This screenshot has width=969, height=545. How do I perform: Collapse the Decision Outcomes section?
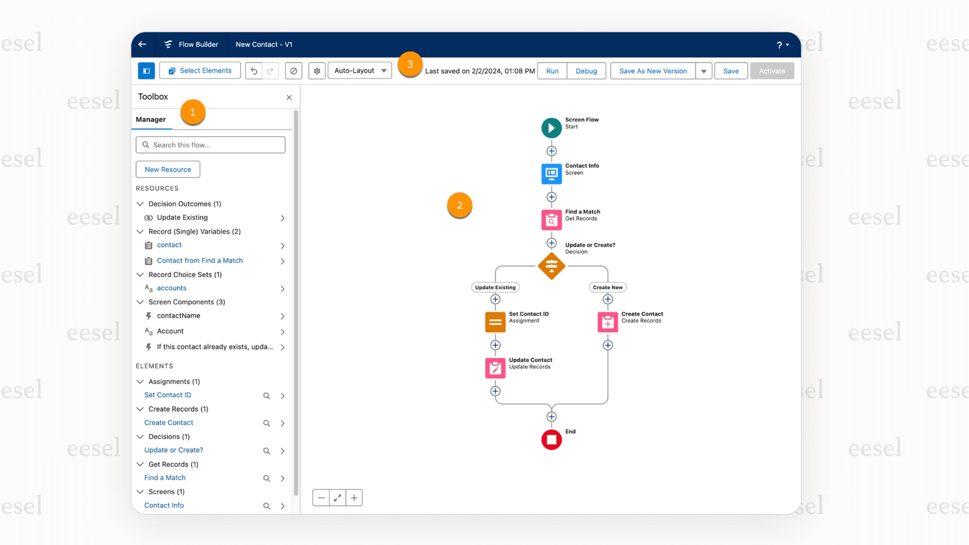140,204
